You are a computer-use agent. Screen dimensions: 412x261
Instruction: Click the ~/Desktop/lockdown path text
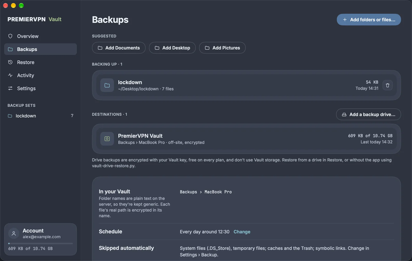[138, 89]
